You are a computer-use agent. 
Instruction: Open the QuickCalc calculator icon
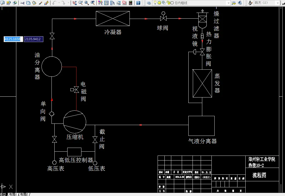tap(130, 3)
